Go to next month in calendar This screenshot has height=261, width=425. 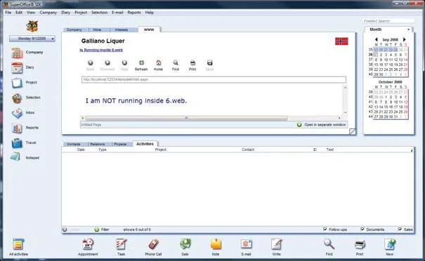pyautogui.click(x=404, y=39)
